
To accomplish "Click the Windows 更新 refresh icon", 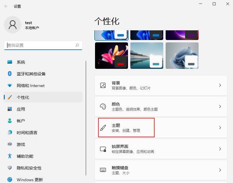I will tap(10, 179).
